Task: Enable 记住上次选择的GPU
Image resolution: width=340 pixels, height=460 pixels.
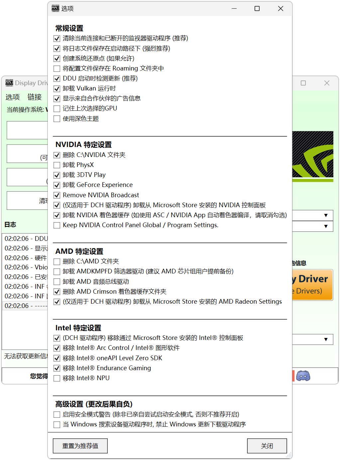Action: click(x=57, y=108)
